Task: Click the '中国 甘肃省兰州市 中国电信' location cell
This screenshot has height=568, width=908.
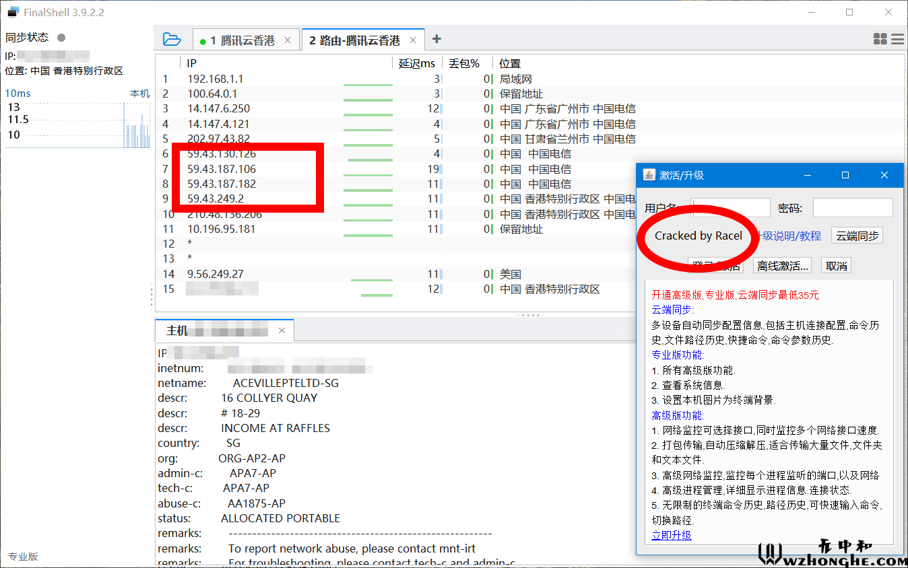Action: pos(568,139)
